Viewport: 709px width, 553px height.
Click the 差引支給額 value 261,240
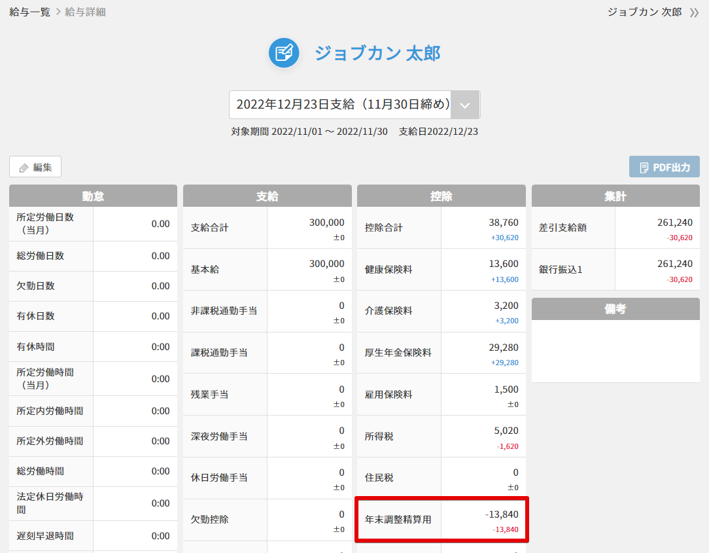pyautogui.click(x=674, y=223)
